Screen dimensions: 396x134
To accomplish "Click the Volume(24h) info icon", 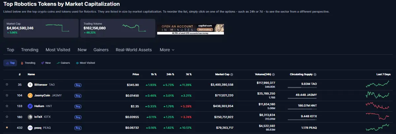I will 274,75.
